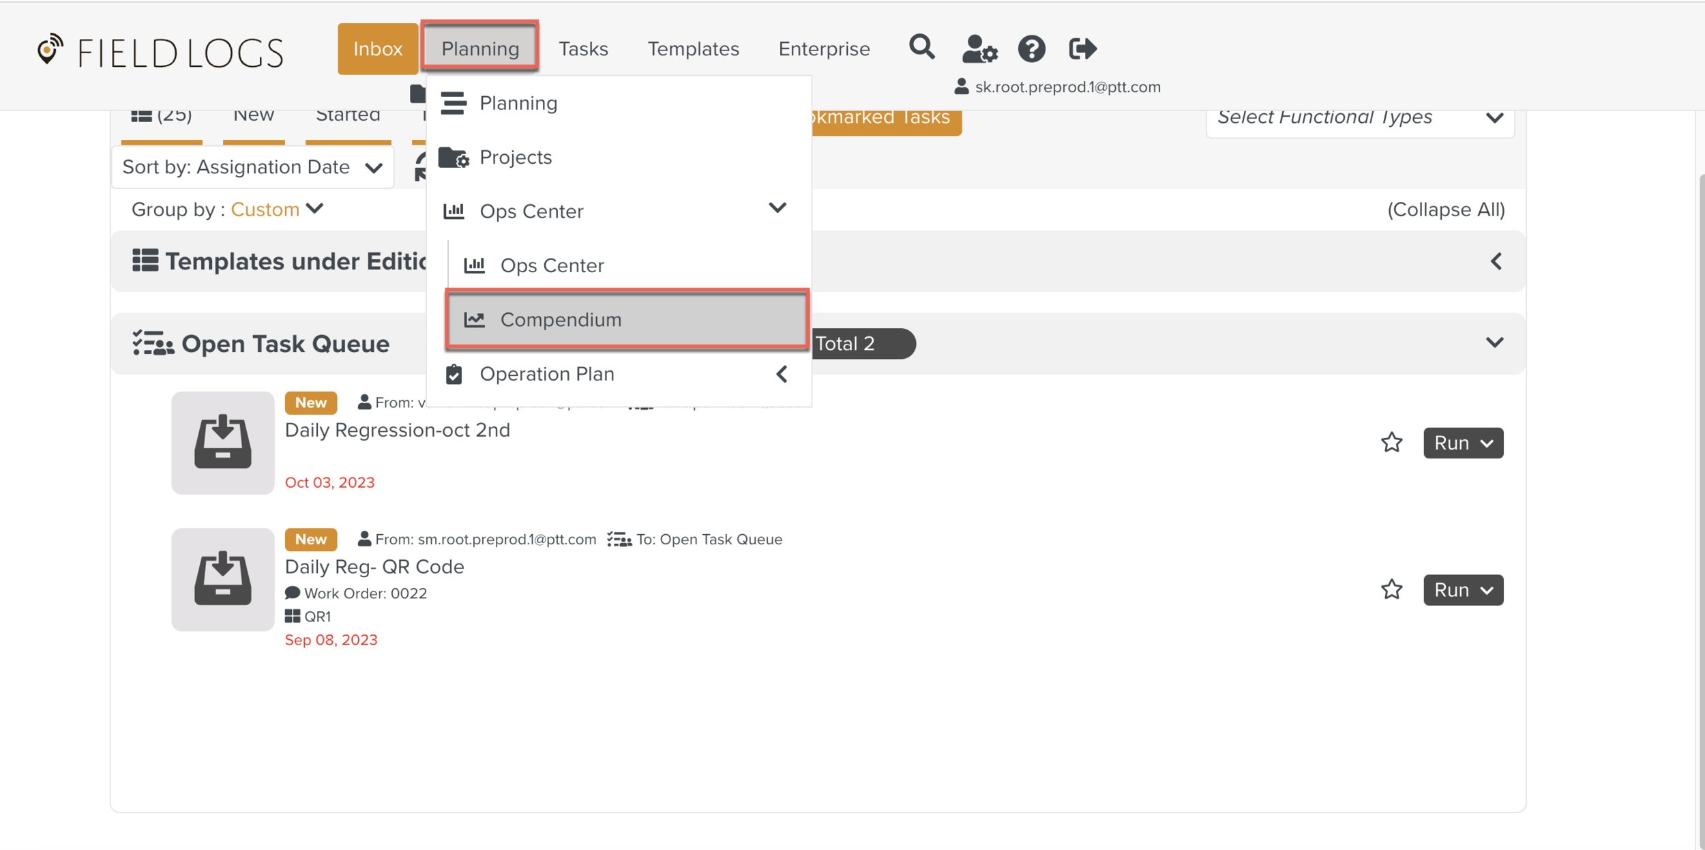Click inbox tray icon for Daily Regression-oct 2nd
The image size is (1705, 850).
pos(223,443)
